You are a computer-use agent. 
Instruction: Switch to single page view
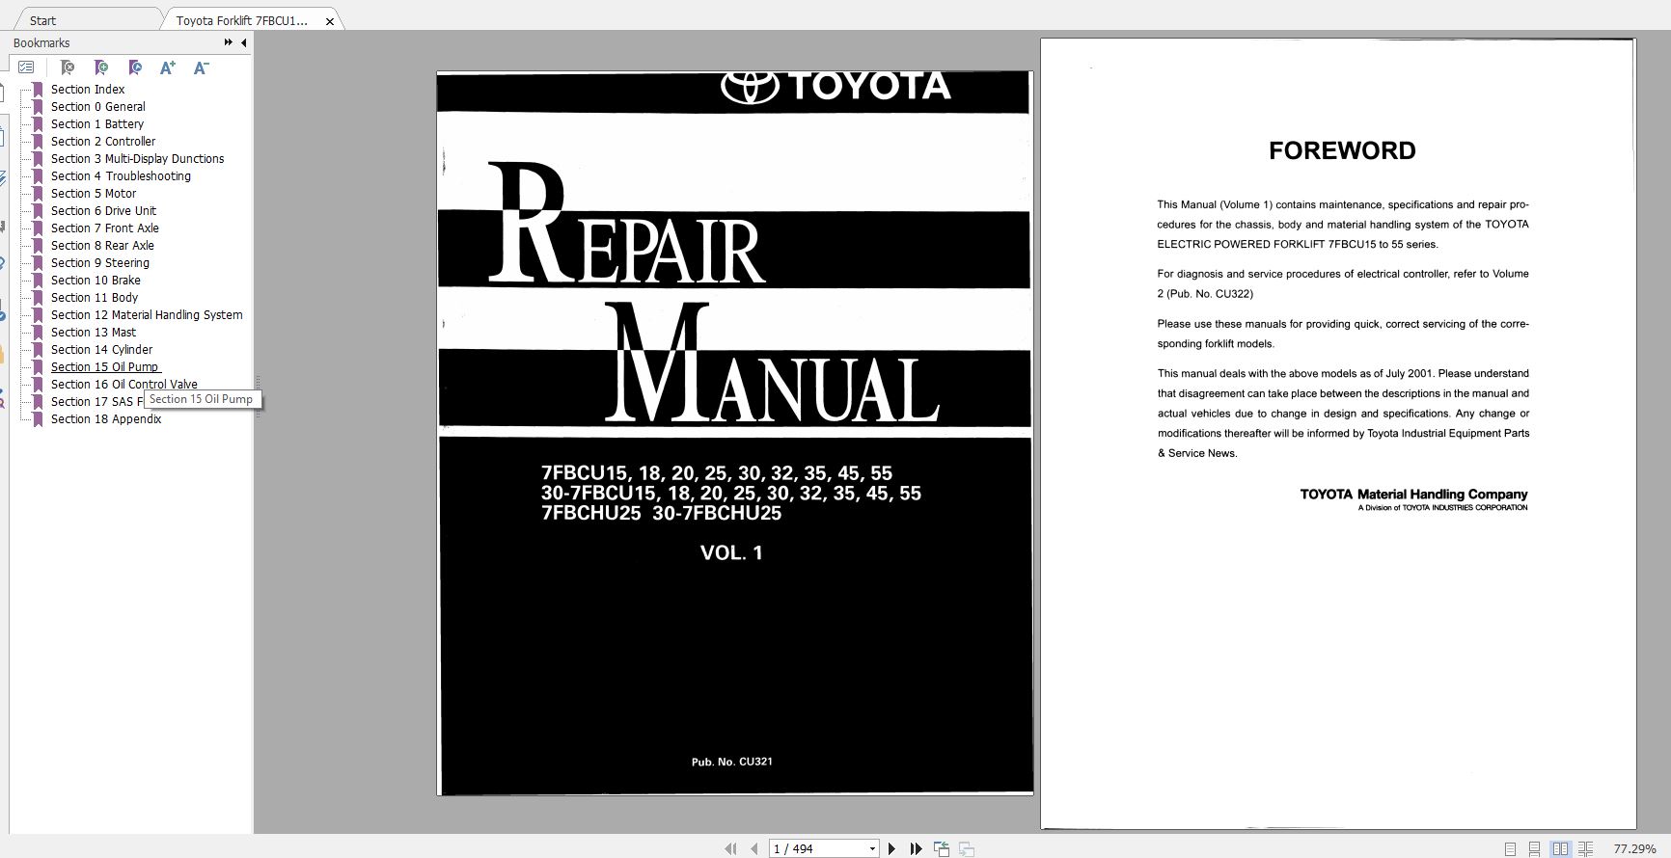click(x=1511, y=849)
